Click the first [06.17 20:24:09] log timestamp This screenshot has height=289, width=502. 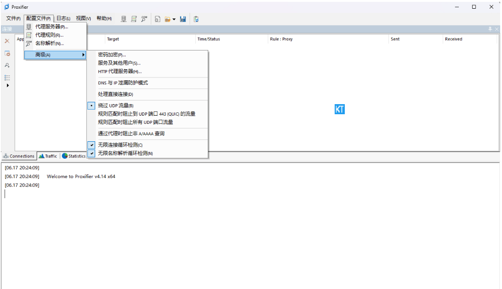pyautogui.click(x=22, y=167)
